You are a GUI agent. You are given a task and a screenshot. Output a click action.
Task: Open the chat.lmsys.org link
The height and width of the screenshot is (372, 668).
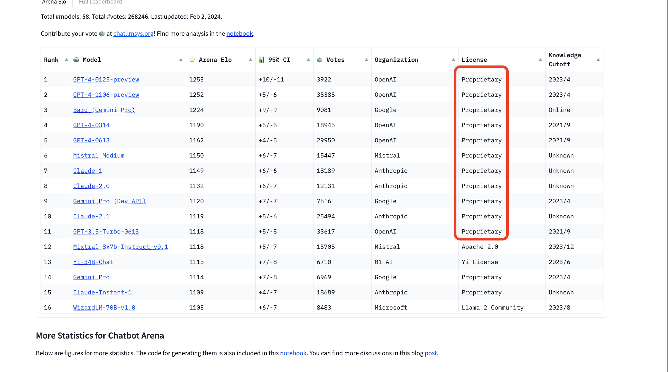[133, 33]
